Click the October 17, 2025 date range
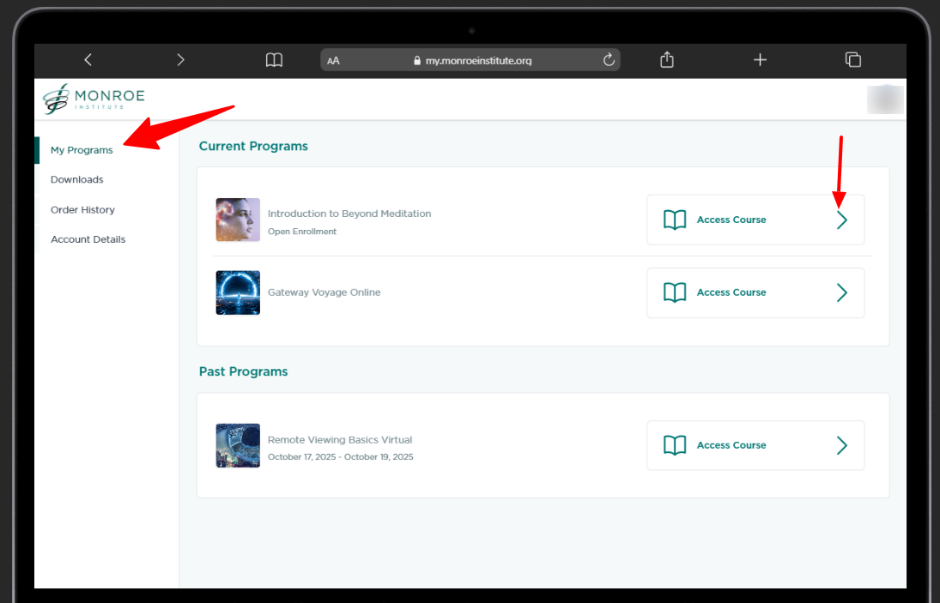Viewport: 940px width, 603px height. click(x=341, y=457)
